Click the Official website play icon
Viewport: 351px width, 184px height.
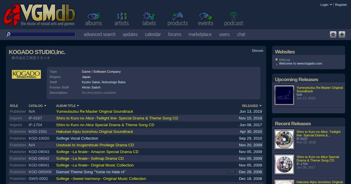[x=276, y=60]
